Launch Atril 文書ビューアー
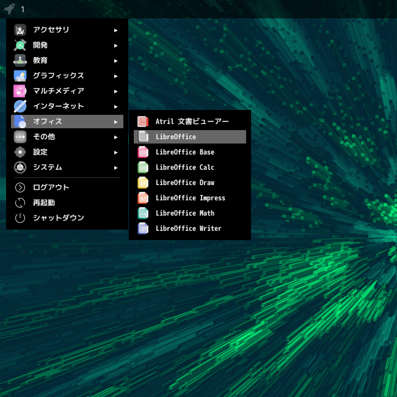This screenshot has height=397, width=397. tap(190, 122)
